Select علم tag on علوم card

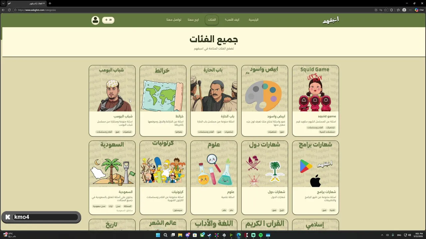224,210
